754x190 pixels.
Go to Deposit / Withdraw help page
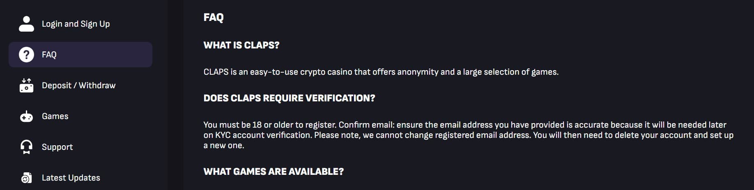(x=79, y=85)
